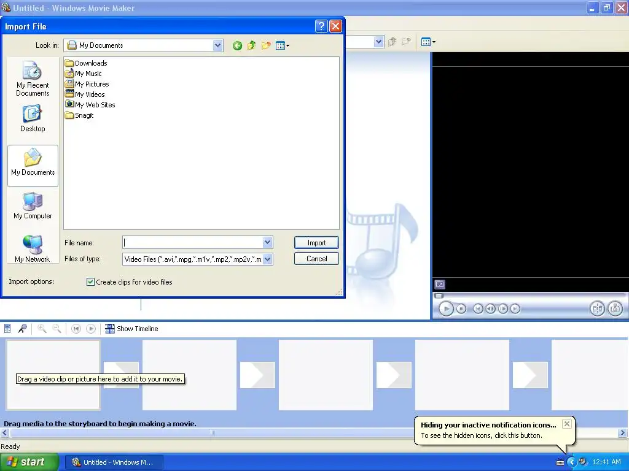The image size is (629, 471).
Task: Create a new folder with the toolbar icon
Action: point(266,45)
